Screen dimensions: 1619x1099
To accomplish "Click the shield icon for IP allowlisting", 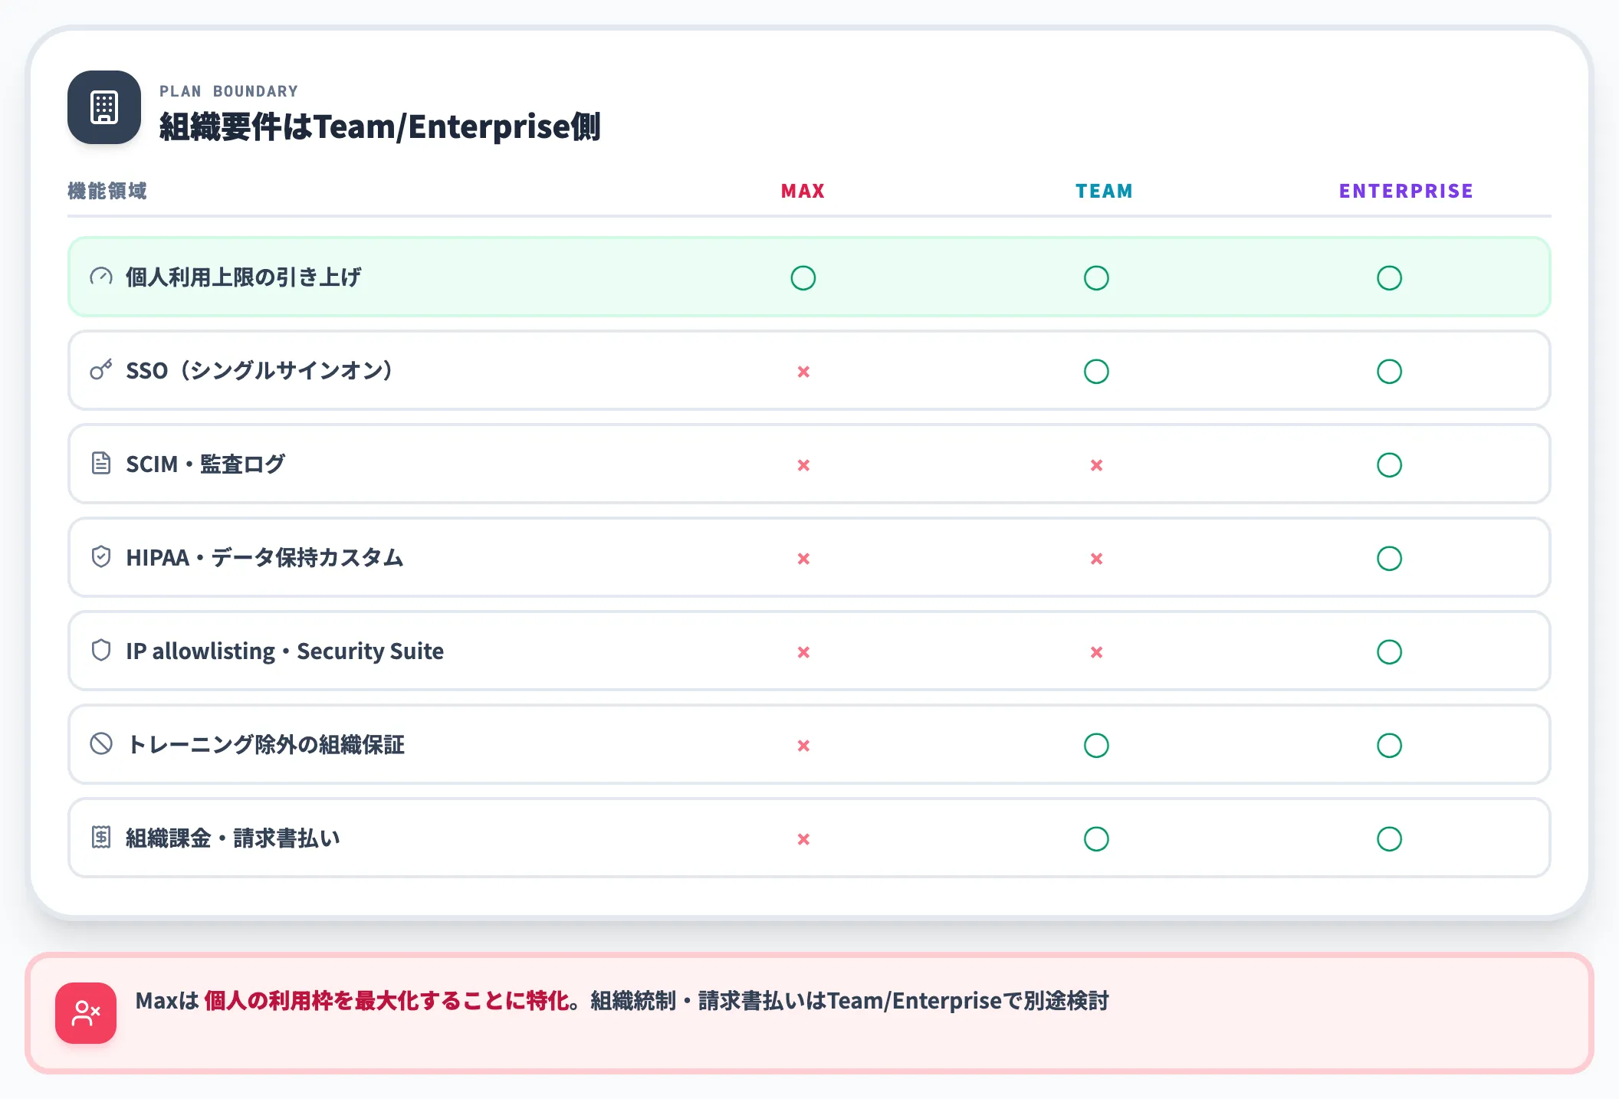I will click(x=101, y=651).
